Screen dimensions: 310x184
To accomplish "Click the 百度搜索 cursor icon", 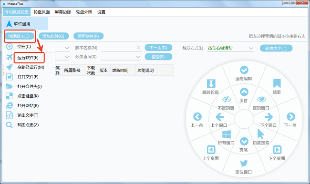I will point(260,134).
